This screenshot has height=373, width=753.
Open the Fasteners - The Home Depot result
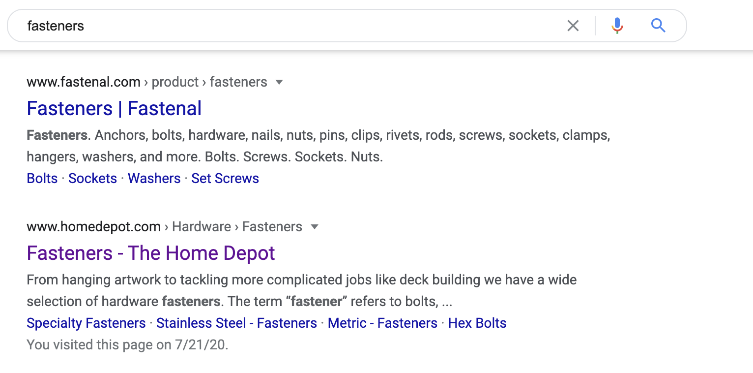pyautogui.click(x=150, y=253)
